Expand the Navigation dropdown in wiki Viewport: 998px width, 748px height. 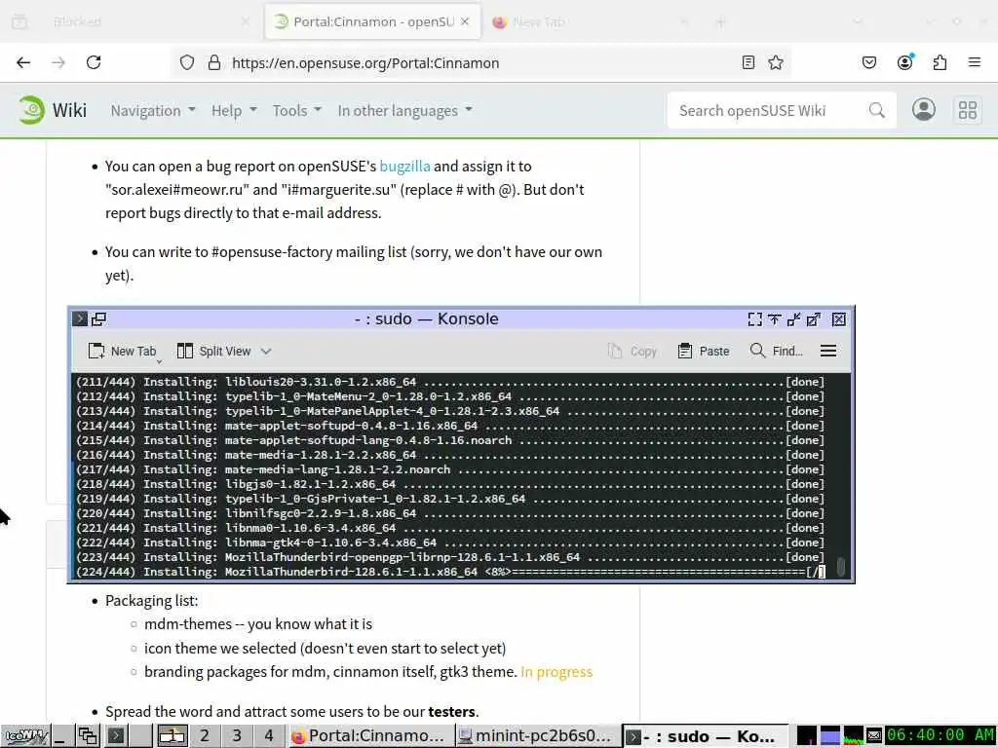[153, 111]
